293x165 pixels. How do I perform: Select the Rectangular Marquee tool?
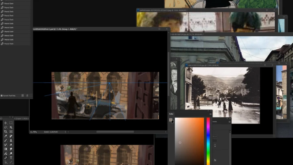11,123
